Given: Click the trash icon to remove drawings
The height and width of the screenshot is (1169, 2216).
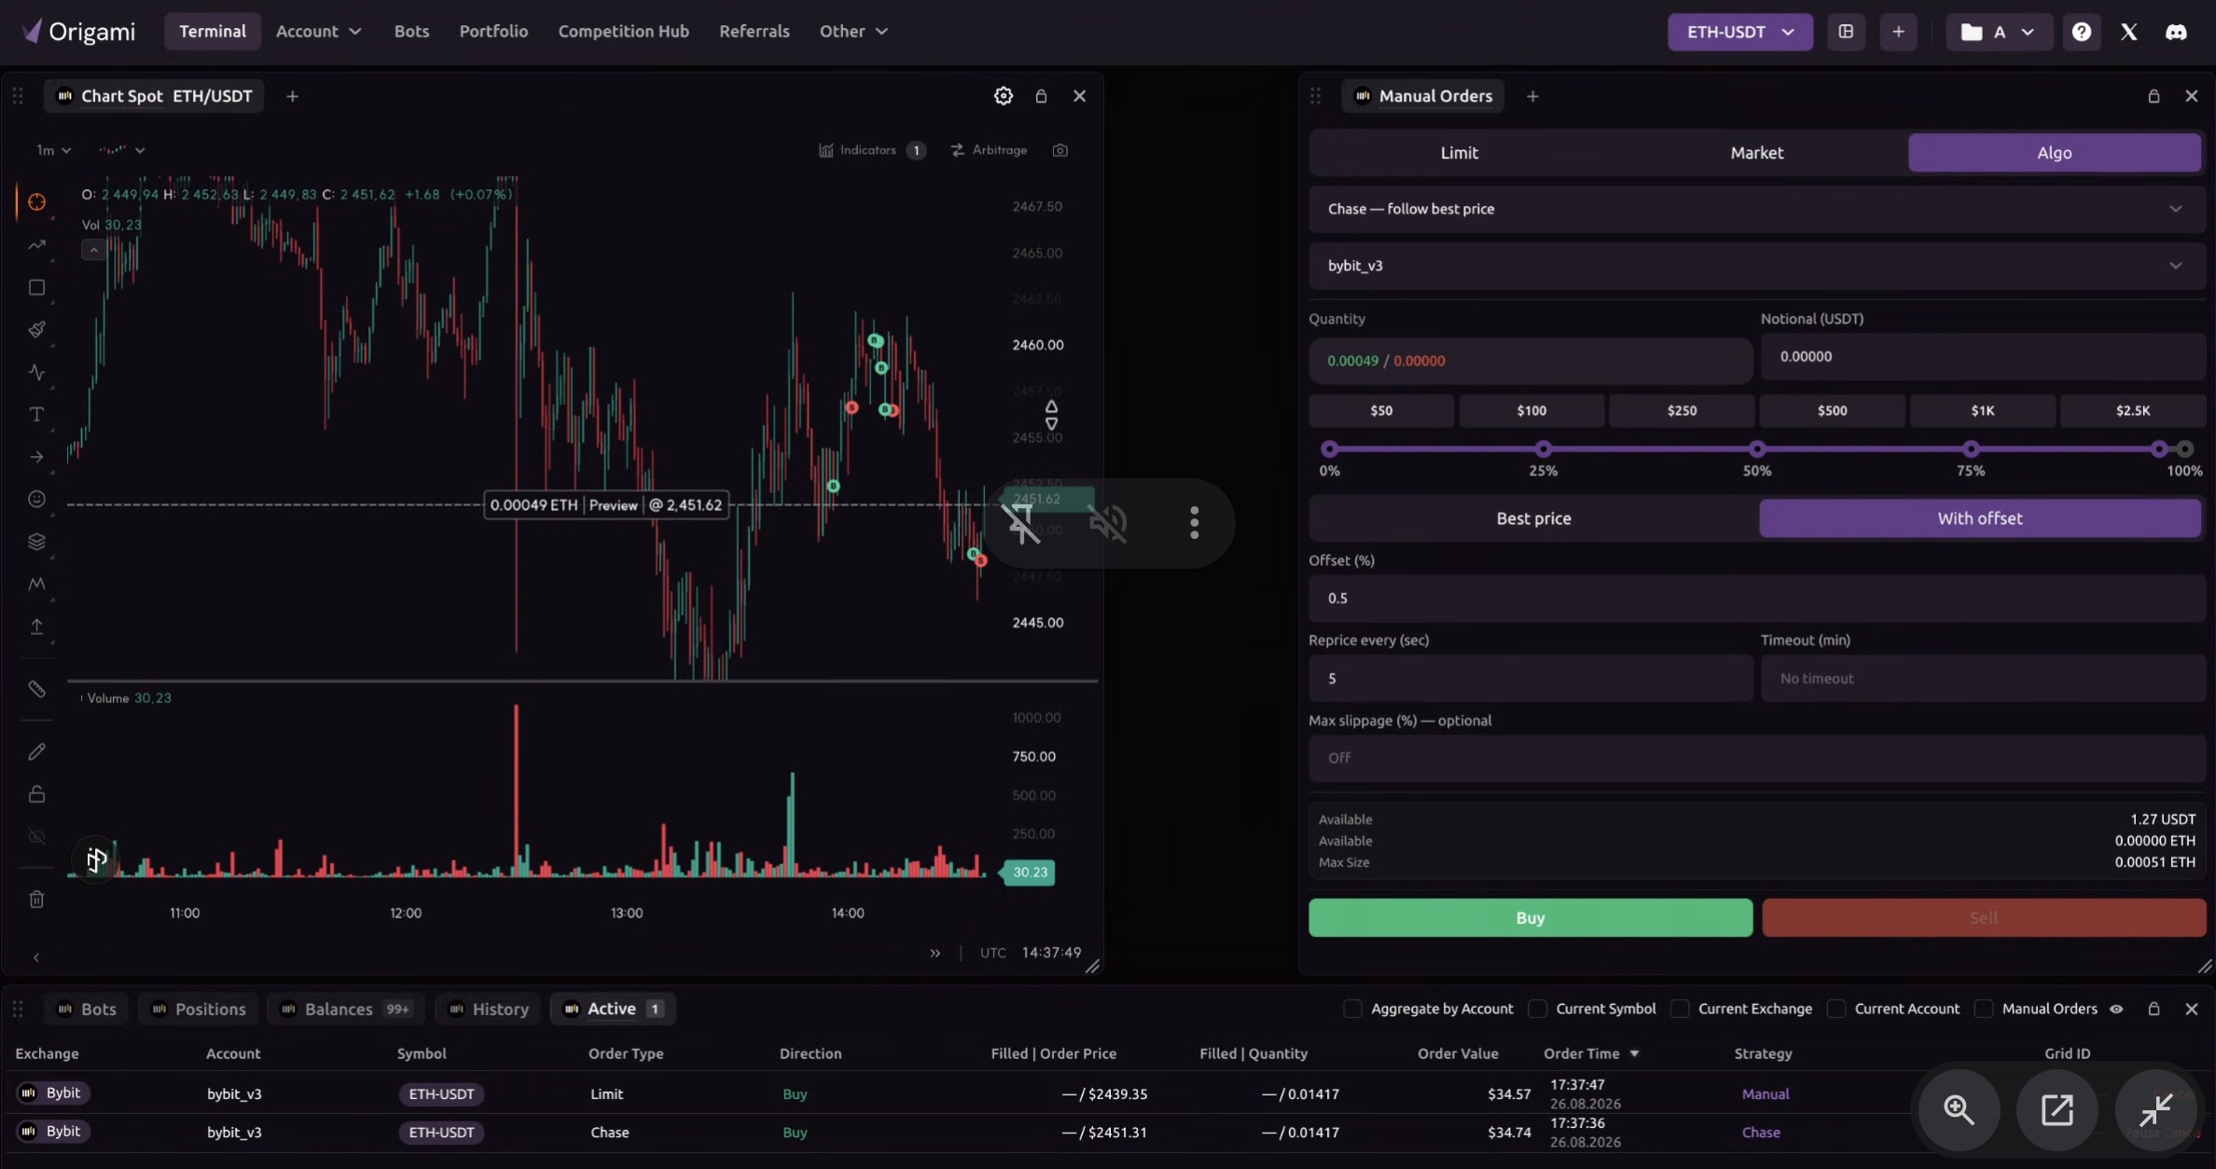Looking at the screenshot, I should pyautogui.click(x=36, y=900).
